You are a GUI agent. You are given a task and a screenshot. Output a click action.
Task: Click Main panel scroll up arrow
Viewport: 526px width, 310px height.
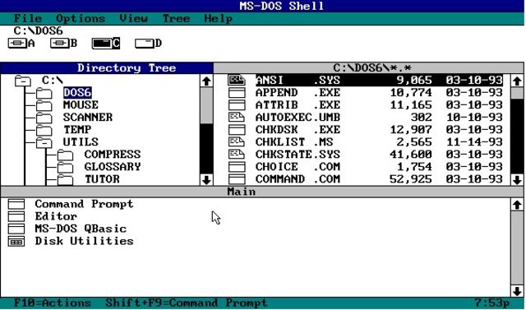point(517,205)
